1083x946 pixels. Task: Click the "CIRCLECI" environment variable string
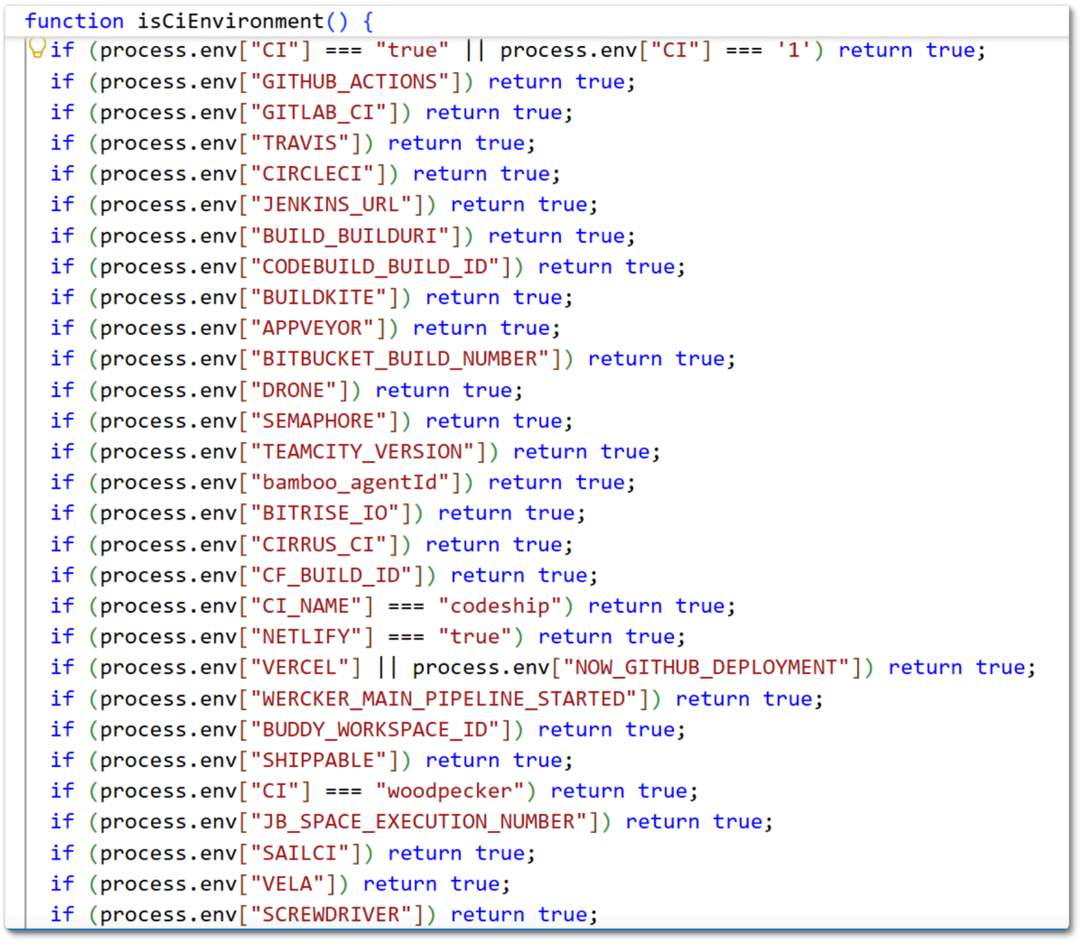coord(318,174)
